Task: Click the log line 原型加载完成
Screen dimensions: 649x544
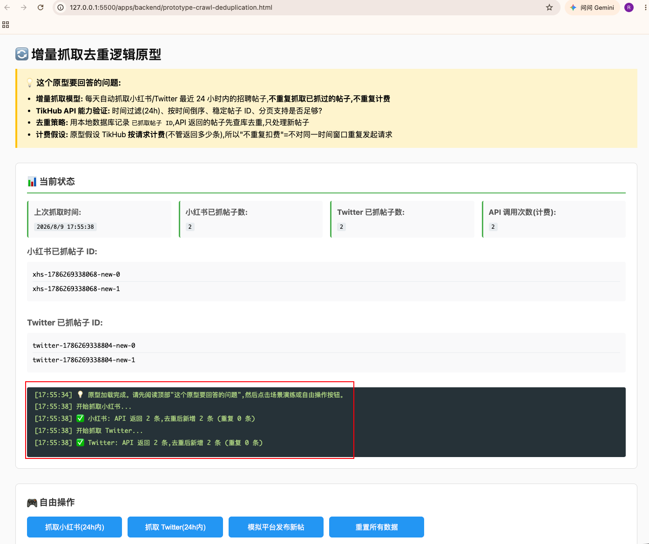Action: click(189, 395)
